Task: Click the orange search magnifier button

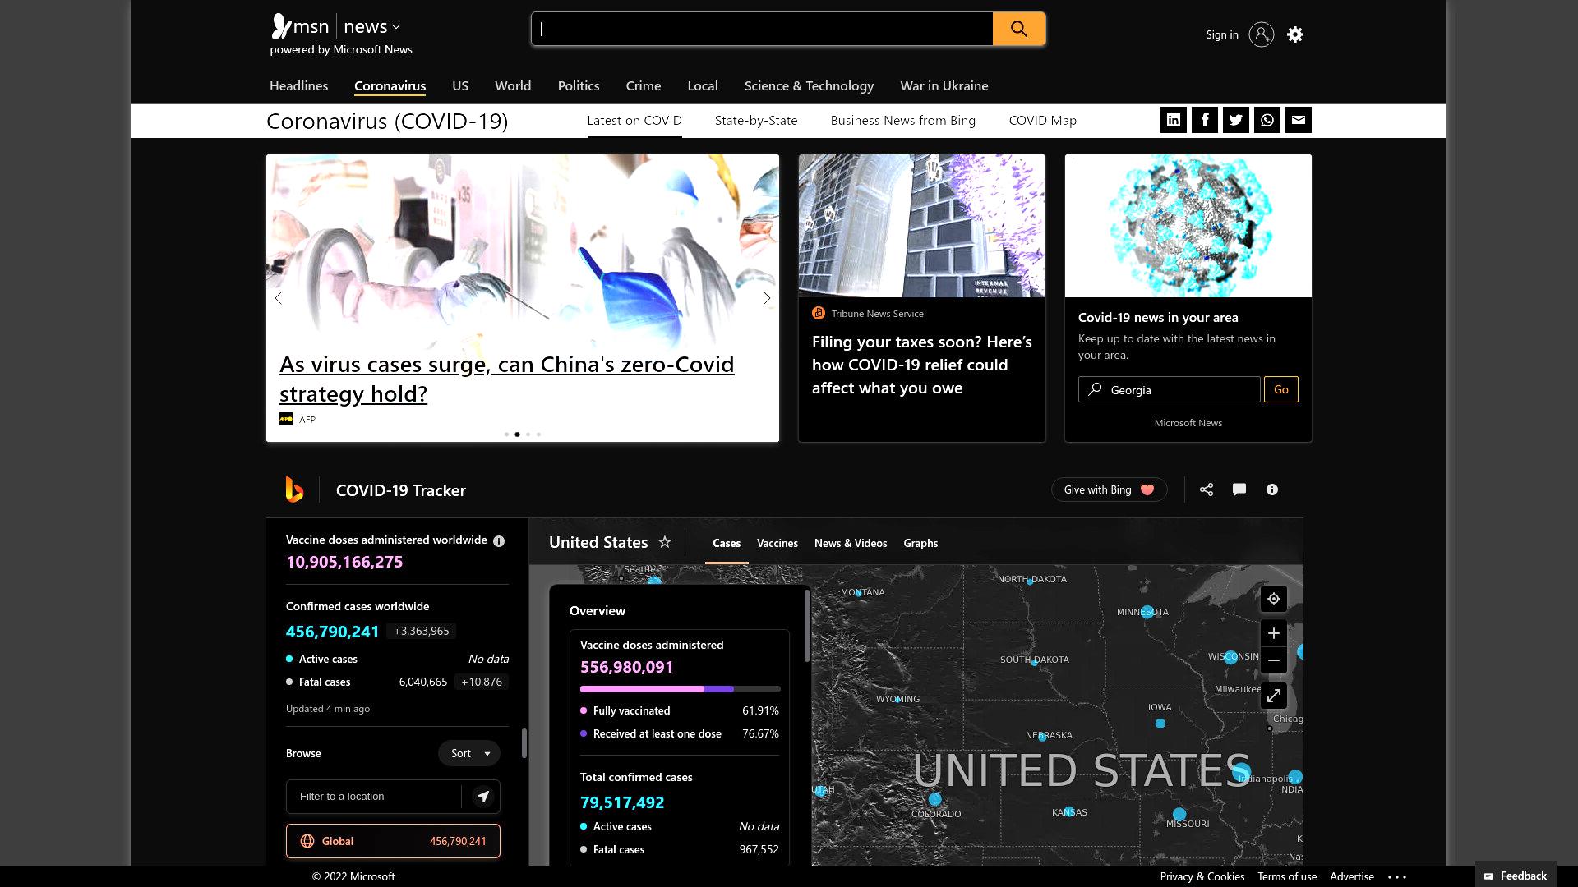Action: [x=1019, y=29]
